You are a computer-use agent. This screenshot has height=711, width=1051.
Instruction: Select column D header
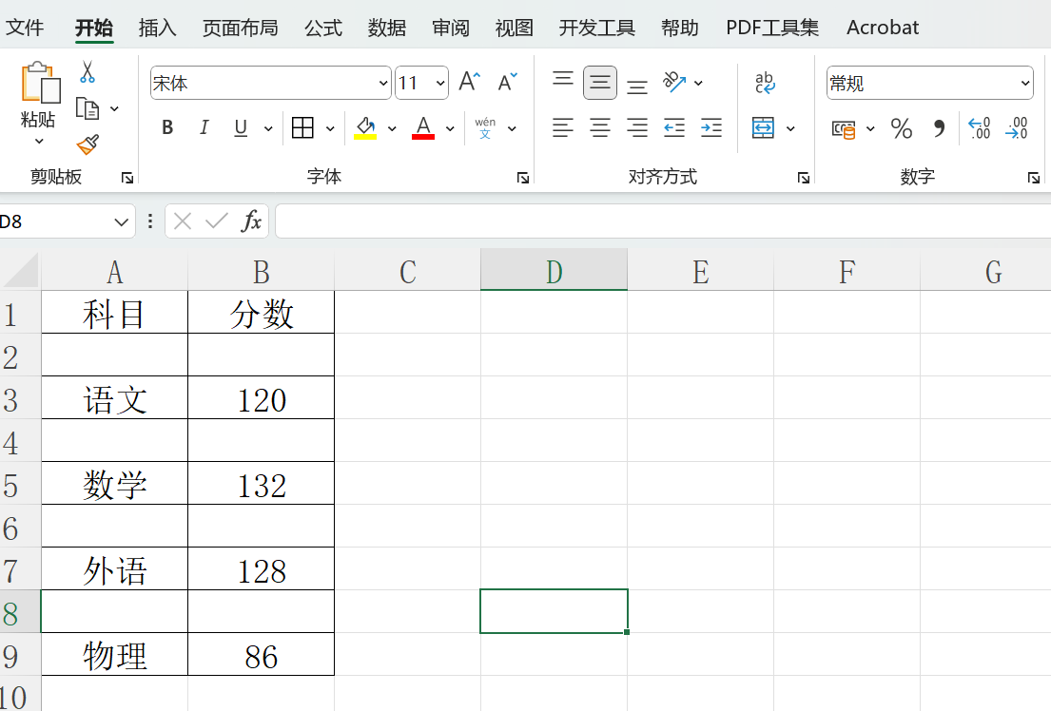click(x=554, y=270)
